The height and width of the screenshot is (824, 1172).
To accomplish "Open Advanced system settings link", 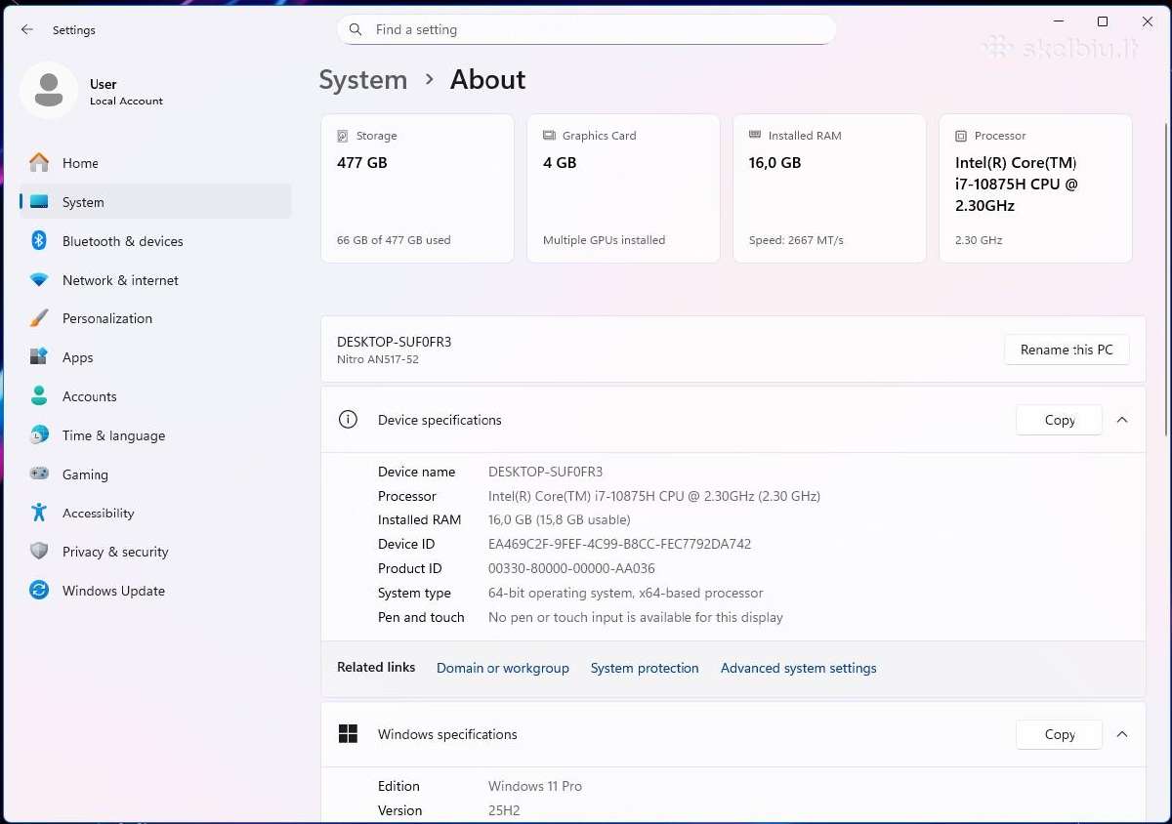I will 799,668.
